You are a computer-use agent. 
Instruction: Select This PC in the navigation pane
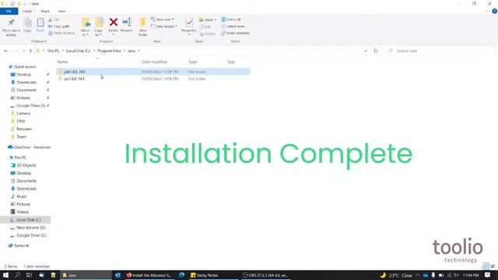(x=20, y=157)
